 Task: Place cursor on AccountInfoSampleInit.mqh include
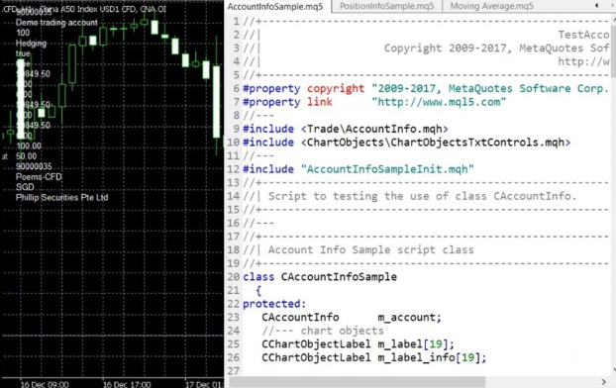pyautogui.click(x=387, y=169)
